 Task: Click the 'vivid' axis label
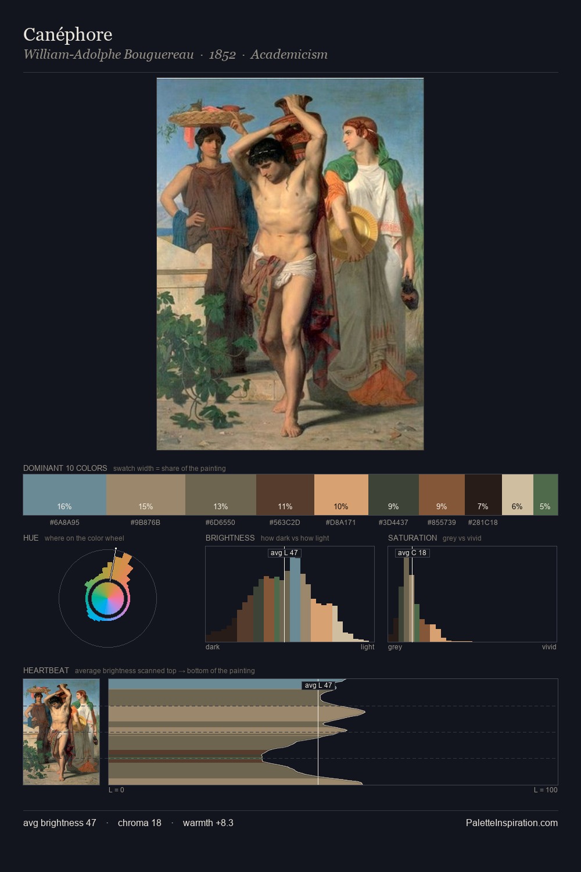point(549,647)
